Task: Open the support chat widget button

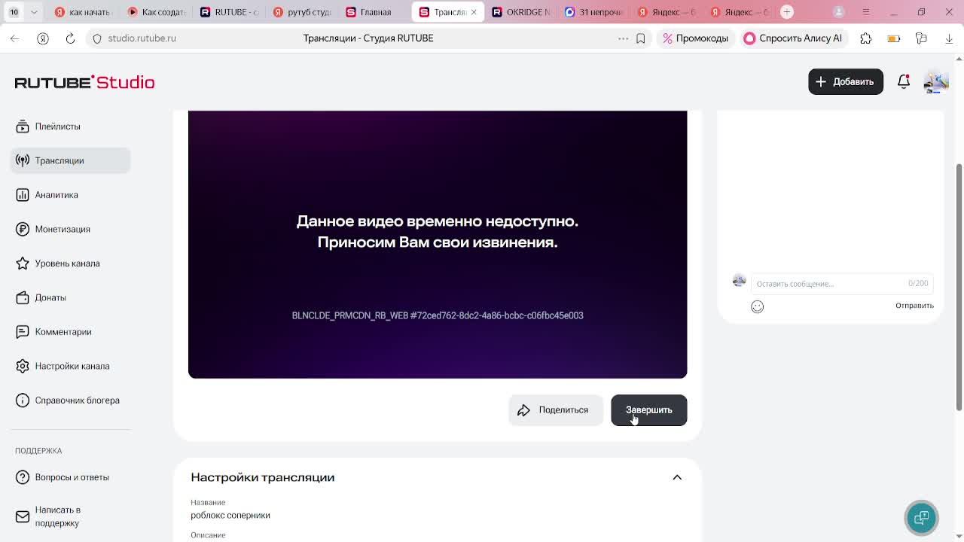Action: coord(921,518)
